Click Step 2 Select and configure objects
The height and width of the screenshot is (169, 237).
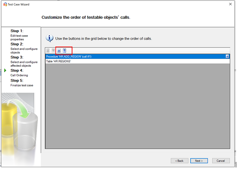[x=24, y=48]
